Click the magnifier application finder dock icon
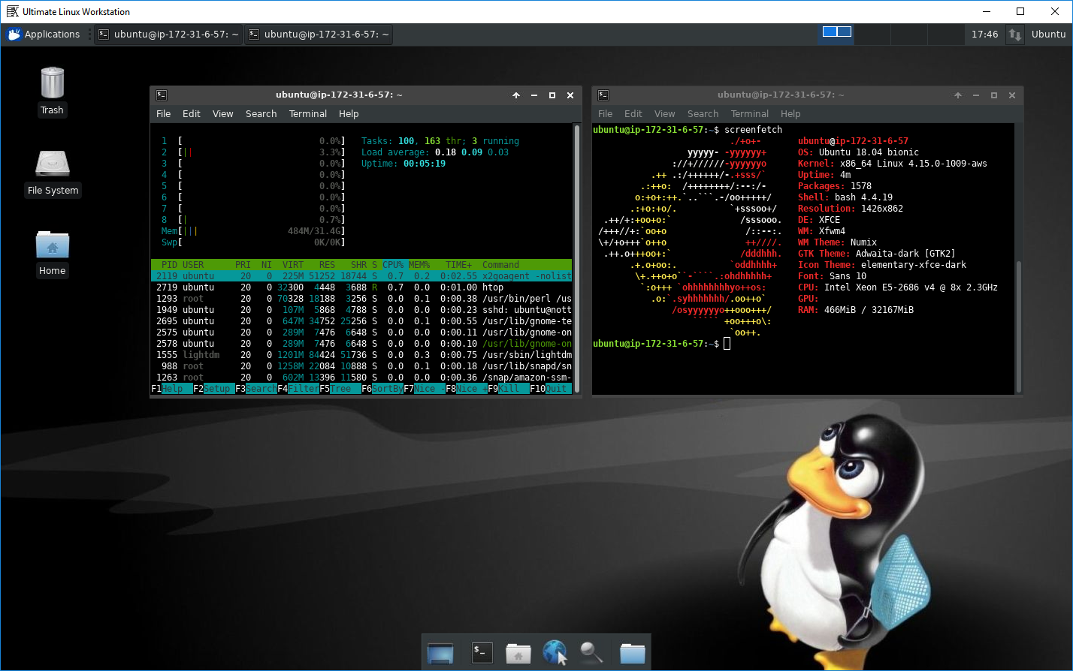This screenshot has width=1073, height=671. point(591,653)
